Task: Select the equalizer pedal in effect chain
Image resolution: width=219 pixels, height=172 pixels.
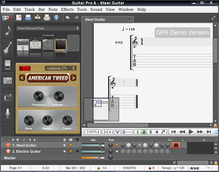Action: [23, 45]
